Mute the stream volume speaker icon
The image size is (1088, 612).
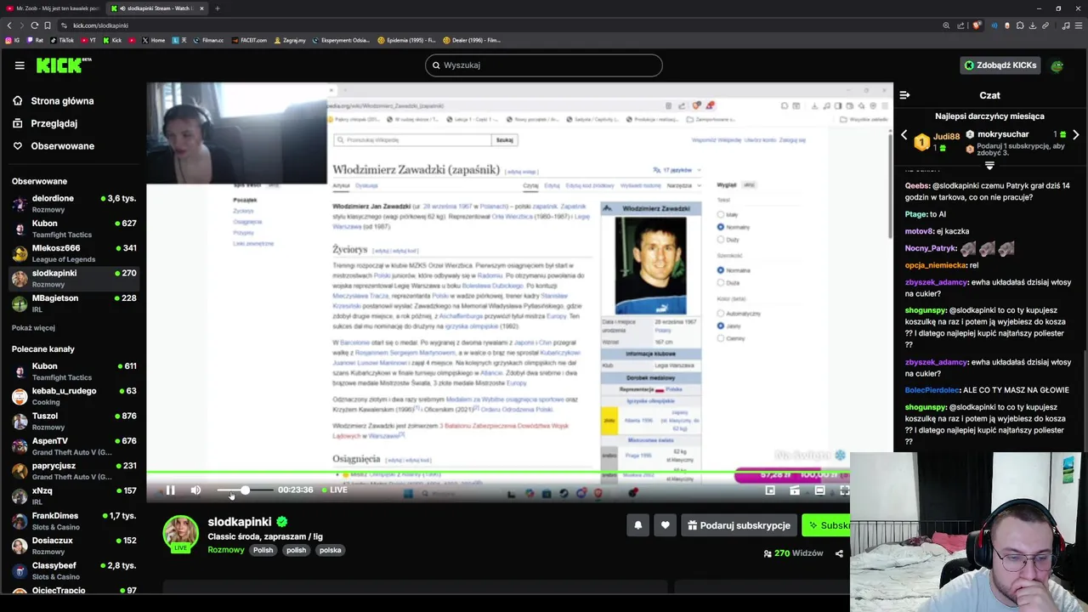click(196, 490)
